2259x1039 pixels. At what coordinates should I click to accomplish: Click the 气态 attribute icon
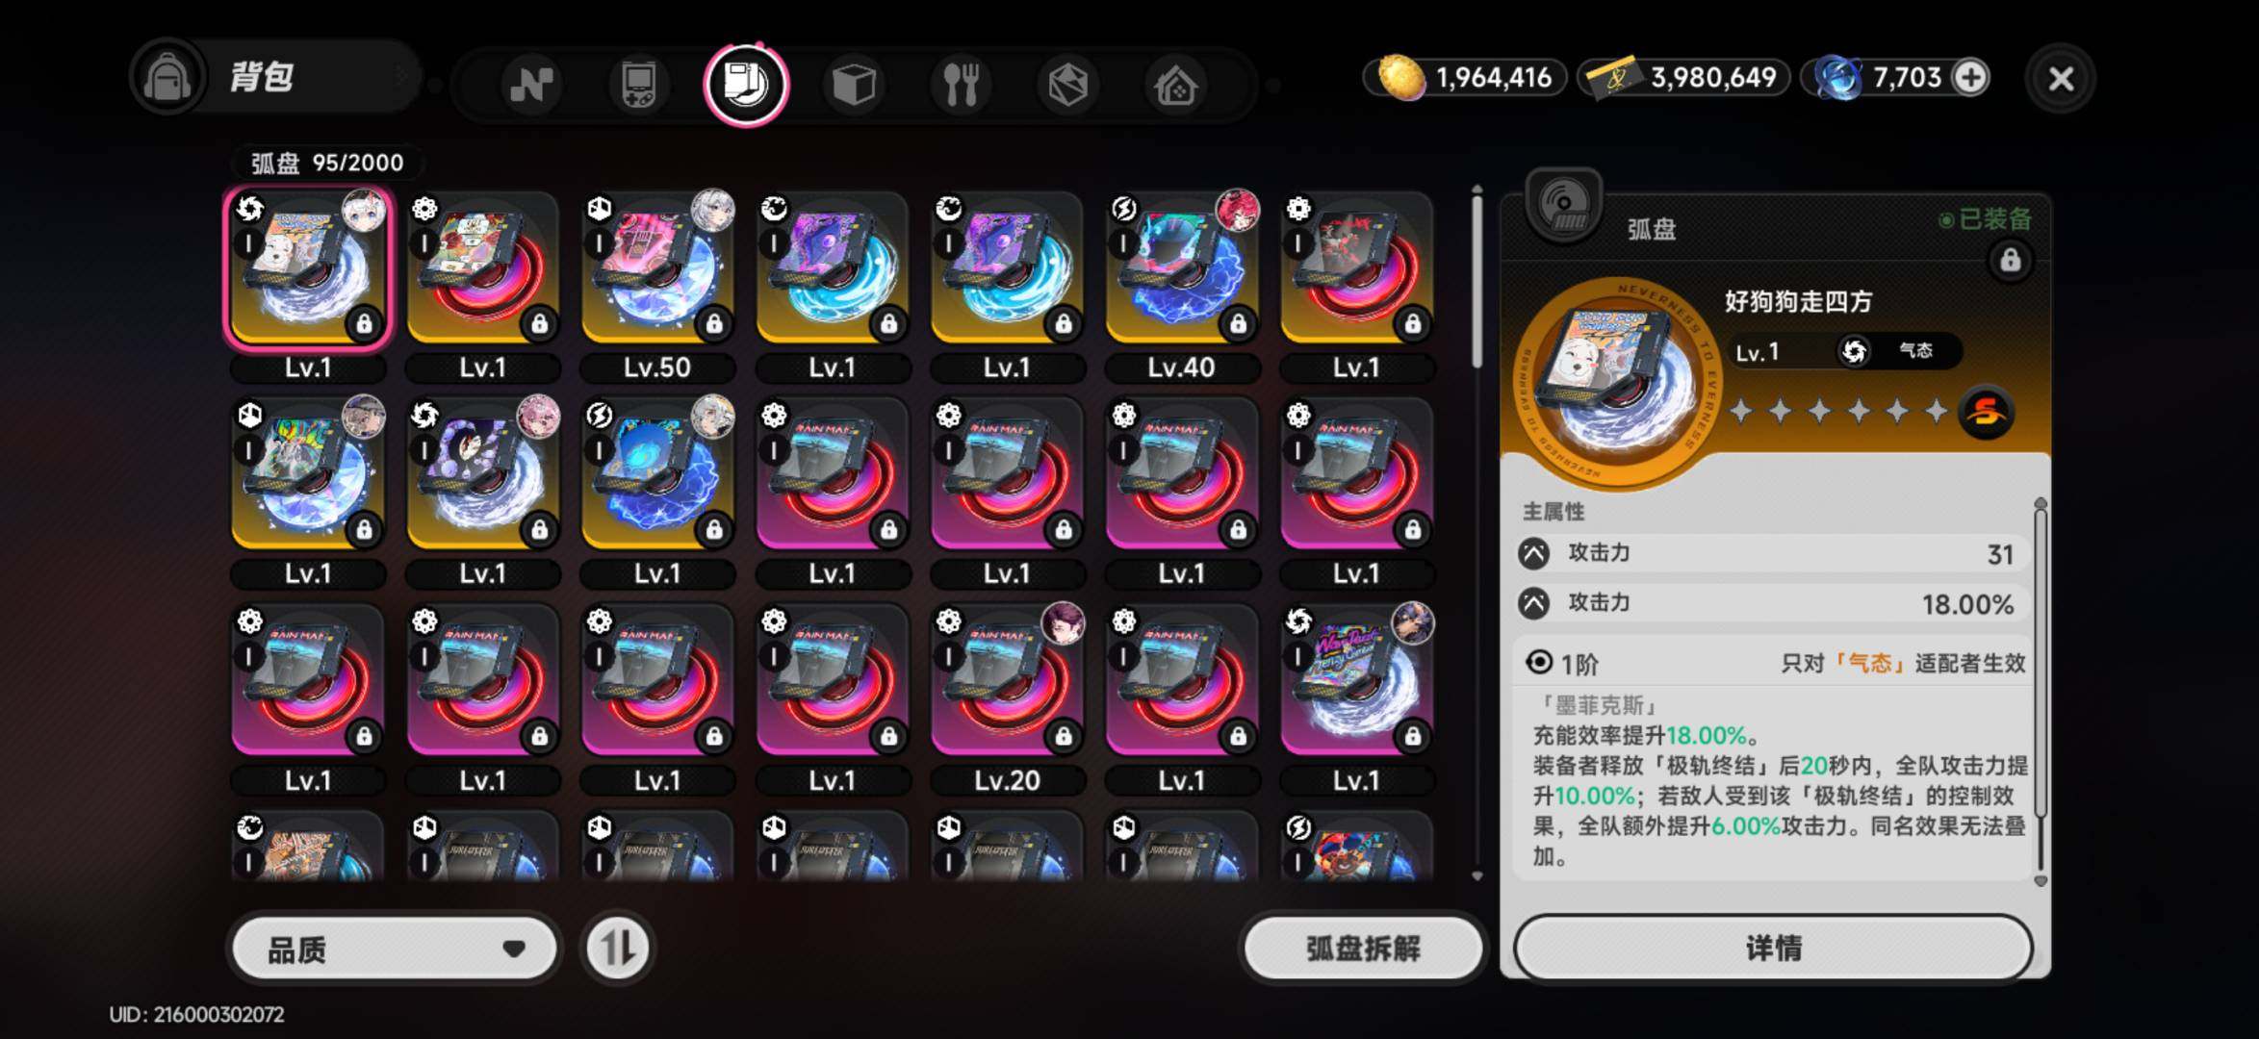(x=1854, y=351)
